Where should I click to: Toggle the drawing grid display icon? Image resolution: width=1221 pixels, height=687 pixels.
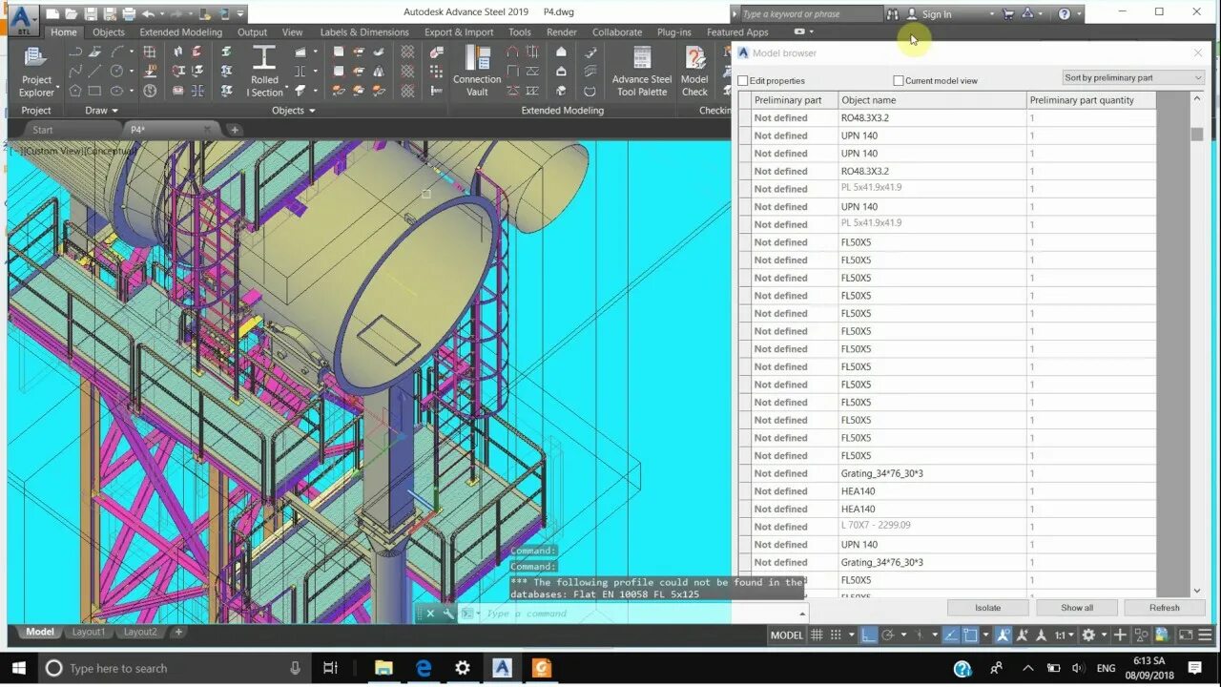[817, 635]
